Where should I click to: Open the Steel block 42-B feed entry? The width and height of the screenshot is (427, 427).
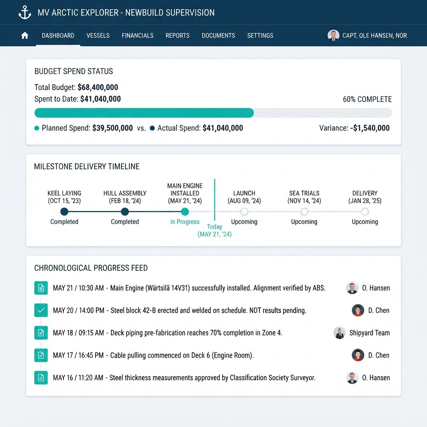point(180,310)
